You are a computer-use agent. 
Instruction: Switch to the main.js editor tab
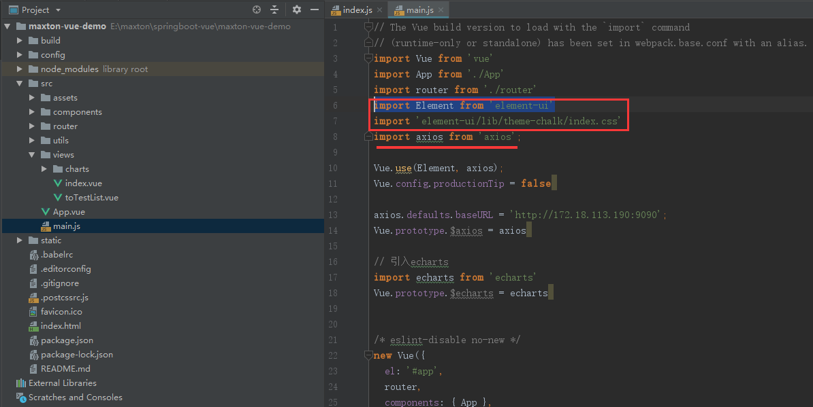click(419, 10)
